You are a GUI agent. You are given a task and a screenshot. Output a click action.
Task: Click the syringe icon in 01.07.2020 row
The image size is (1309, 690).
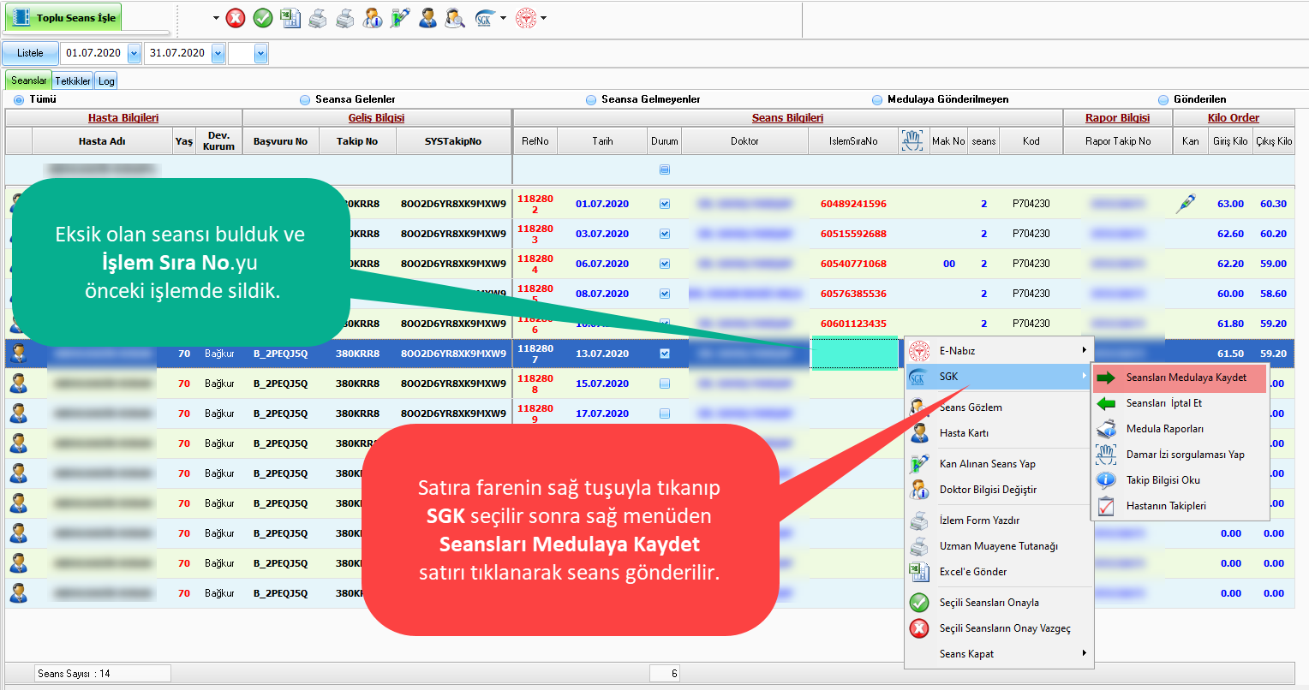tap(1186, 204)
